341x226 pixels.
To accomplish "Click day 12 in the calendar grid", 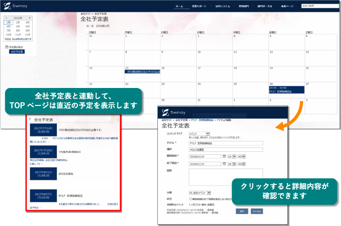I will coord(271,52).
